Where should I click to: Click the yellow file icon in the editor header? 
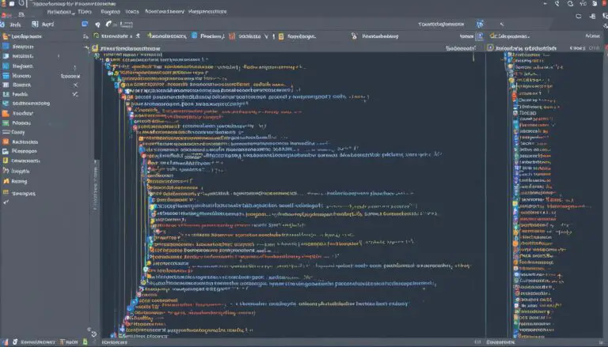95,48
